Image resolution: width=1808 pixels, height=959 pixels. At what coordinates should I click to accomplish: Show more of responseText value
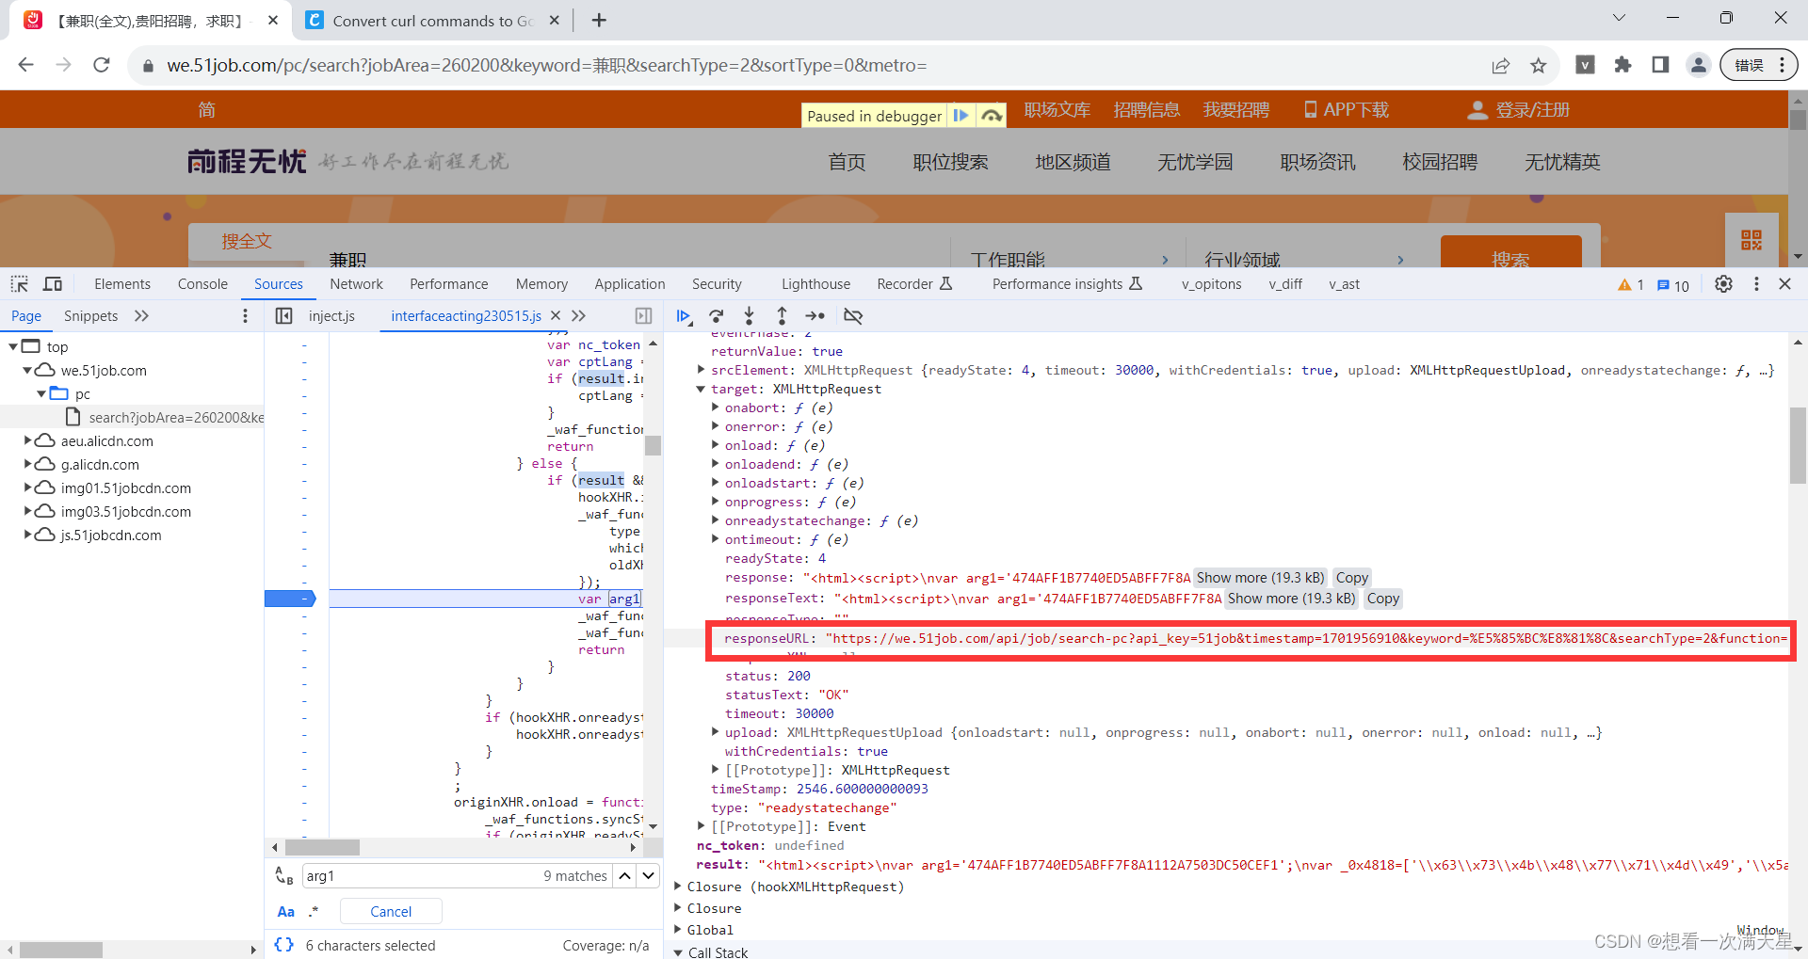pyautogui.click(x=1291, y=599)
